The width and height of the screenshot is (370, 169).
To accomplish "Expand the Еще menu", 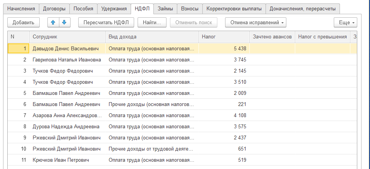I will point(345,22).
